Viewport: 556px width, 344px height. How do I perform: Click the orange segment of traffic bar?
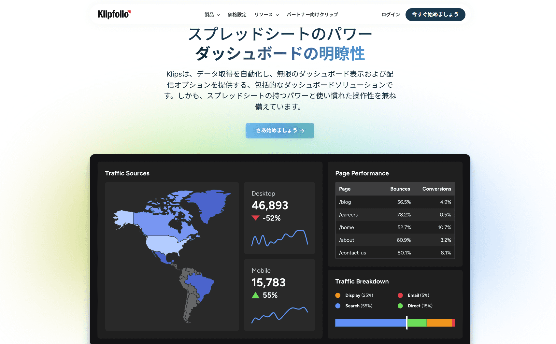439,323
